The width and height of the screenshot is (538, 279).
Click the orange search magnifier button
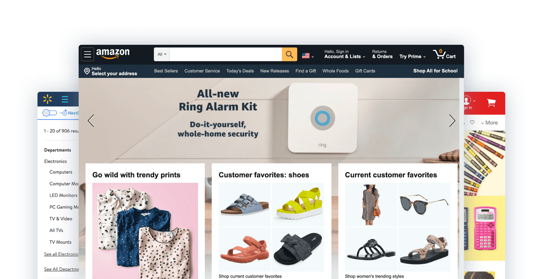(x=290, y=54)
